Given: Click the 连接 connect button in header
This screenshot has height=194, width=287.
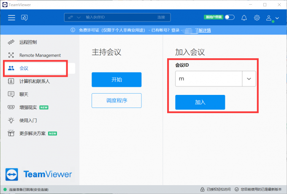Looking at the screenshot, I should tap(161, 17).
